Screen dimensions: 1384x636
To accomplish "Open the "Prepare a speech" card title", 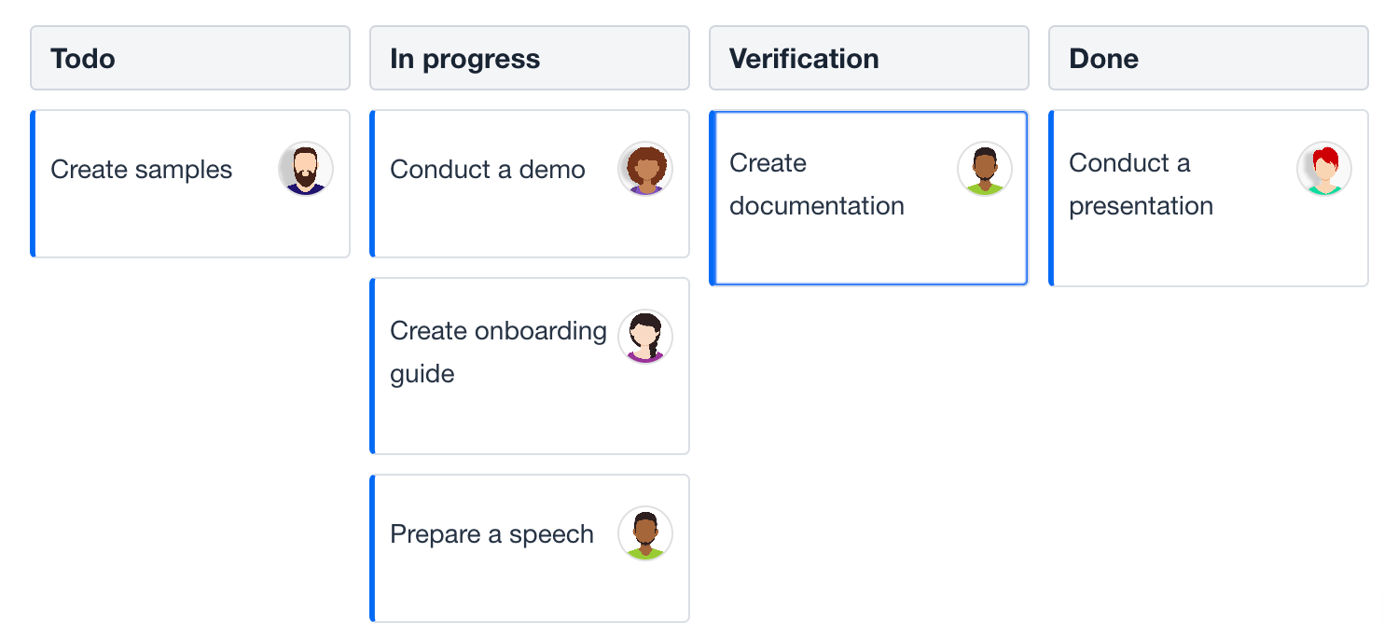I will 491,534.
